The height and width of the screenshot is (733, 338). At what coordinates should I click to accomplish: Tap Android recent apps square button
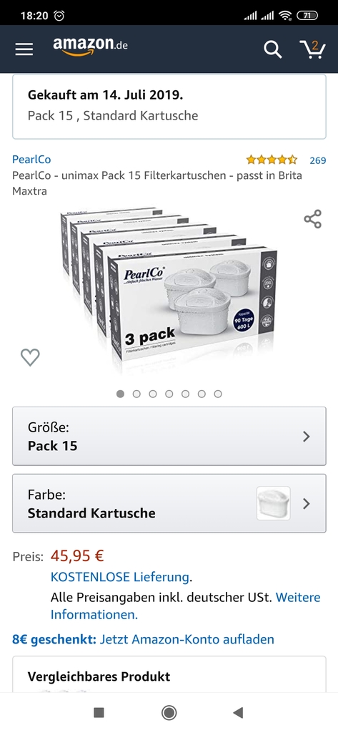pos(99,712)
